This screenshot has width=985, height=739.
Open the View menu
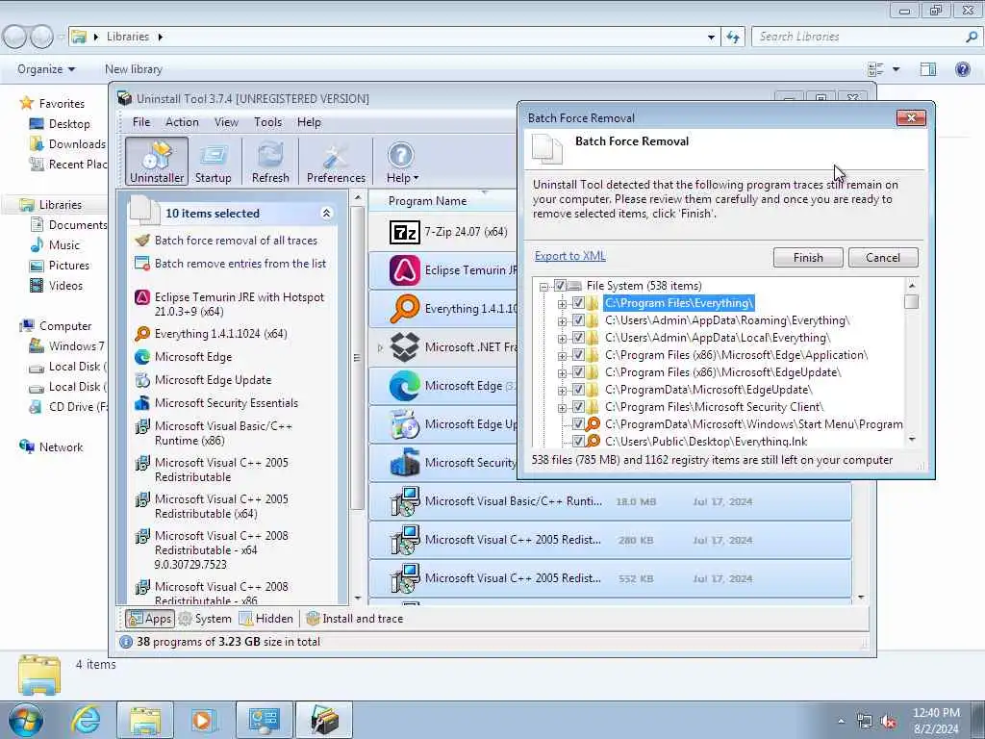point(226,122)
